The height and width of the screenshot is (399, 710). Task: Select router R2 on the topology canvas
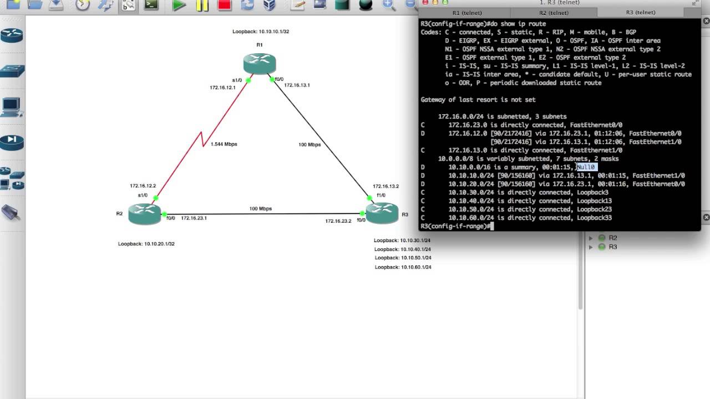click(x=144, y=214)
